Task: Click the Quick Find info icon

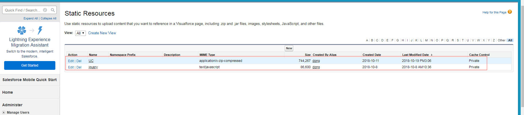Action: [x=45, y=10]
